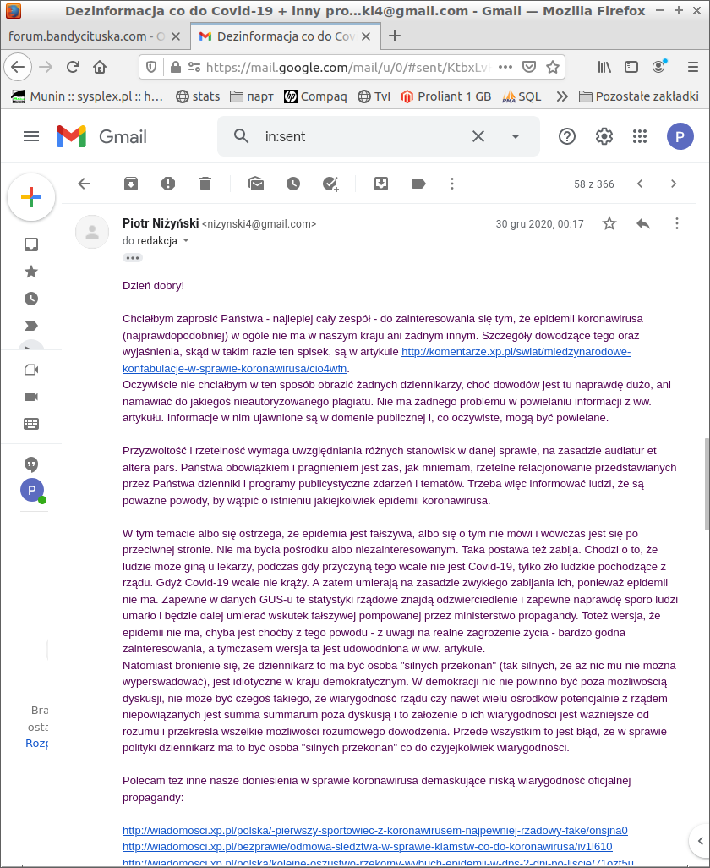The image size is (710, 868).
Task: Show the older email arrow
Action: point(674,184)
